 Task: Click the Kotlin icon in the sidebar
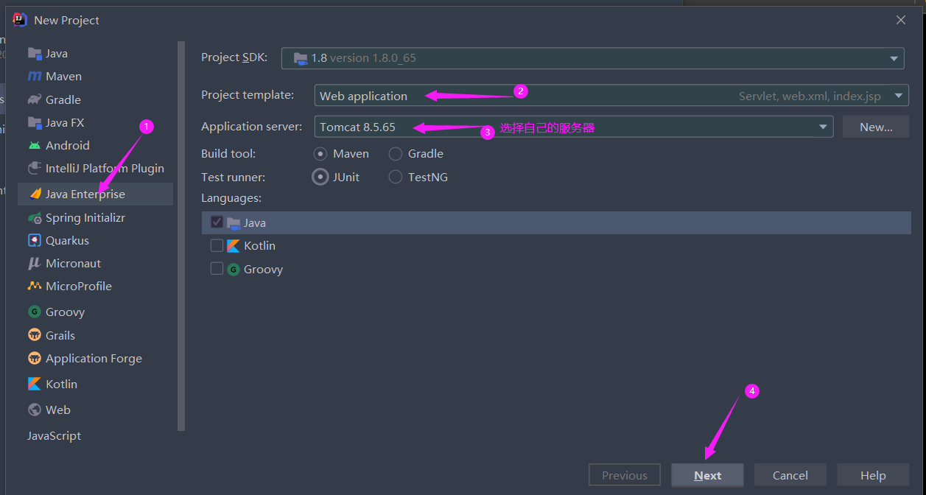pyautogui.click(x=35, y=384)
